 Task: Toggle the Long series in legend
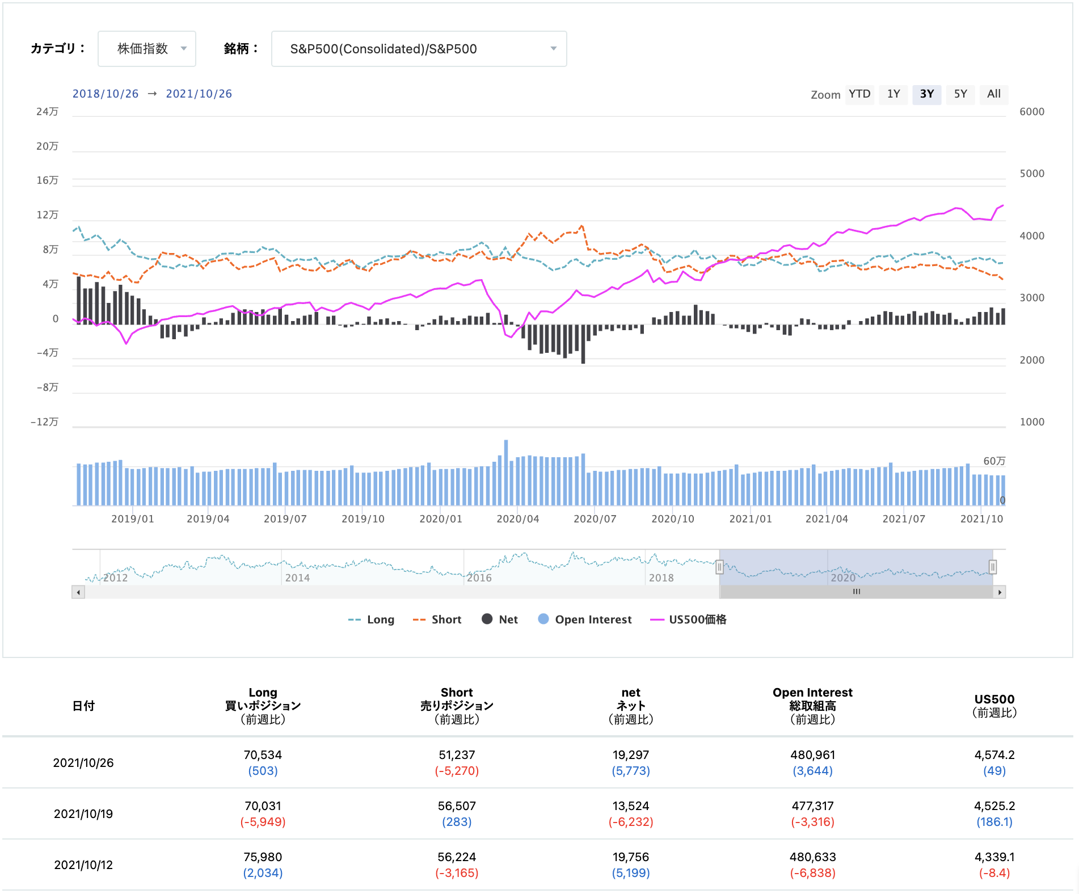click(x=371, y=619)
